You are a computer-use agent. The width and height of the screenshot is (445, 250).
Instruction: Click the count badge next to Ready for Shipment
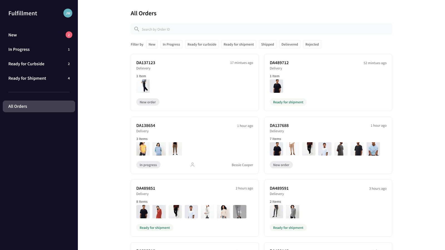[x=69, y=78]
